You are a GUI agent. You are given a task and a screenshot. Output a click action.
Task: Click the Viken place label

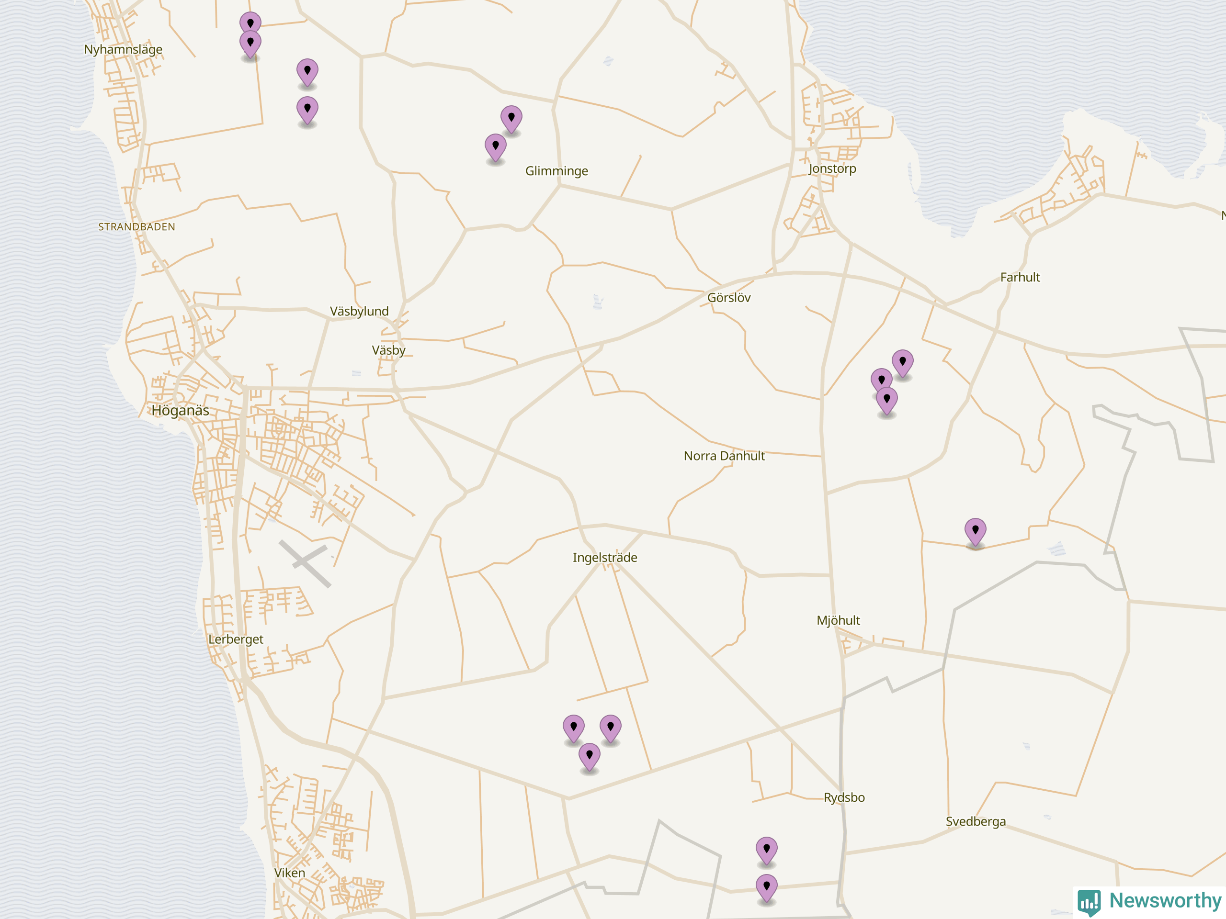(289, 873)
